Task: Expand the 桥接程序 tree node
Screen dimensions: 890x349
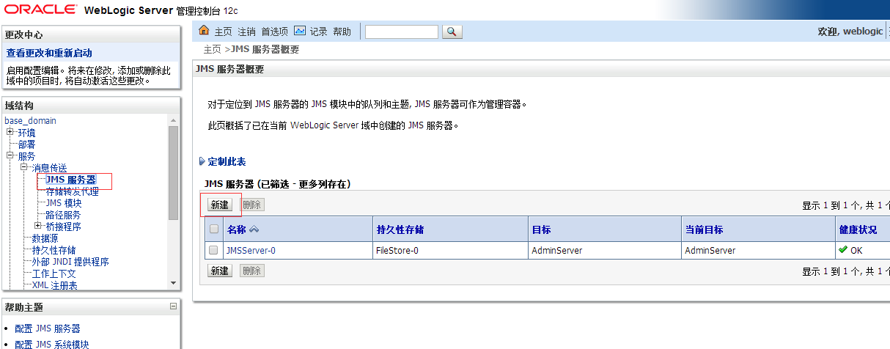Action: pyautogui.click(x=38, y=226)
